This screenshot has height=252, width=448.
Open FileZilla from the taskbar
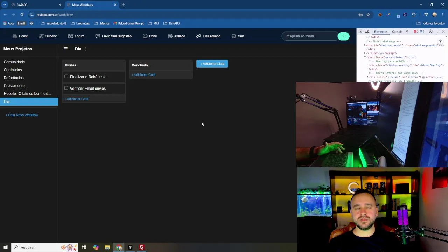pos(142,247)
